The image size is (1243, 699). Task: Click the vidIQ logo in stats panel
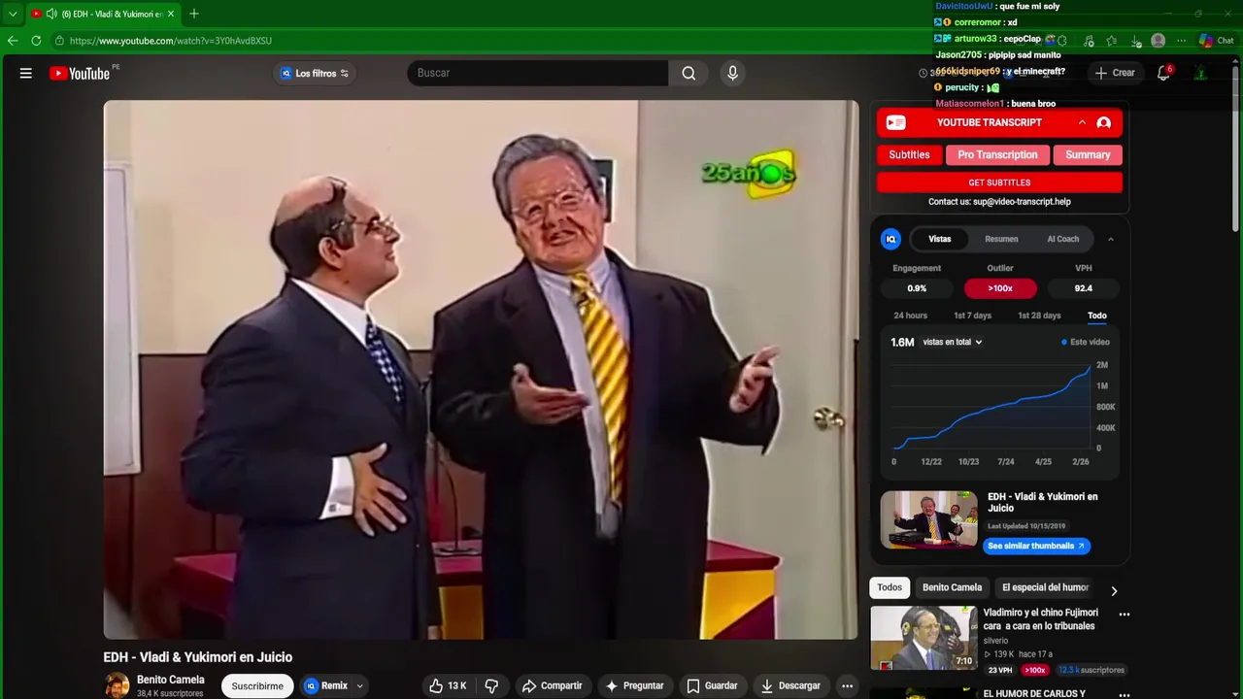coord(890,239)
